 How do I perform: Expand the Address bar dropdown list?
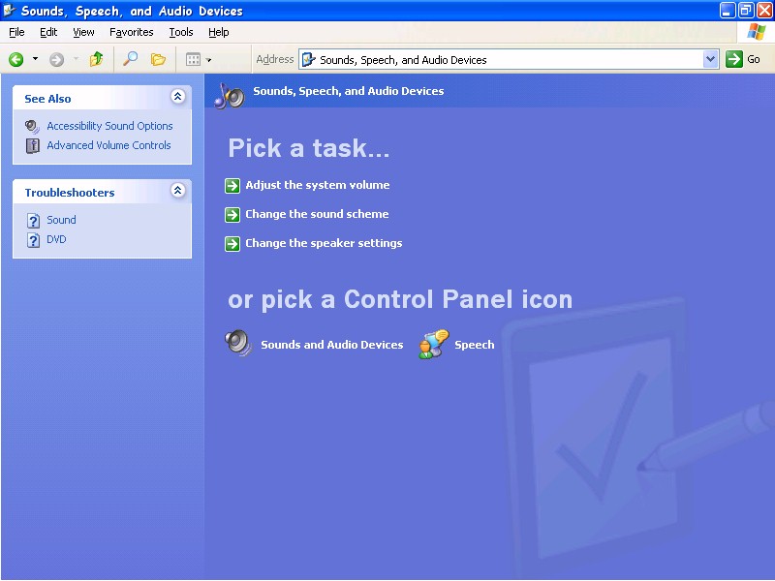coord(710,60)
